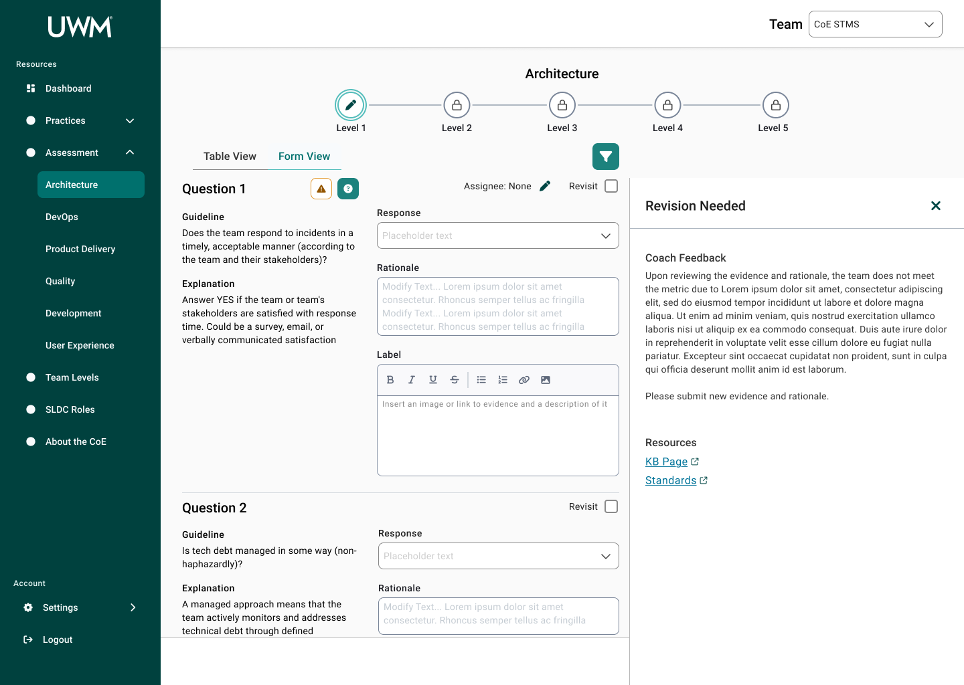Insert a bulleted list
The width and height of the screenshot is (964, 685).
(481, 380)
